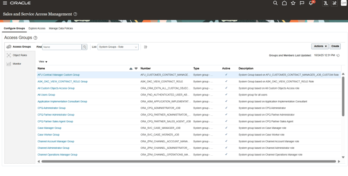
Task: Open the Actions dropdown menu
Action: pos(320,46)
